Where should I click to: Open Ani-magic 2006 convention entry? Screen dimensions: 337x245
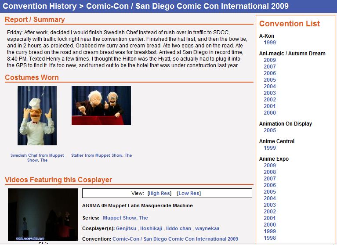(x=270, y=73)
